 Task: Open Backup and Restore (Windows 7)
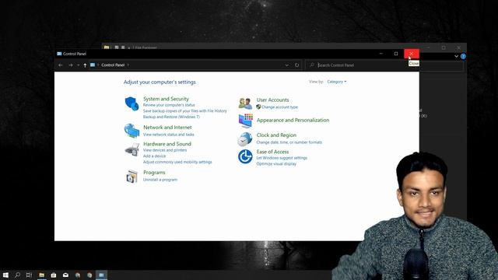[x=171, y=117]
